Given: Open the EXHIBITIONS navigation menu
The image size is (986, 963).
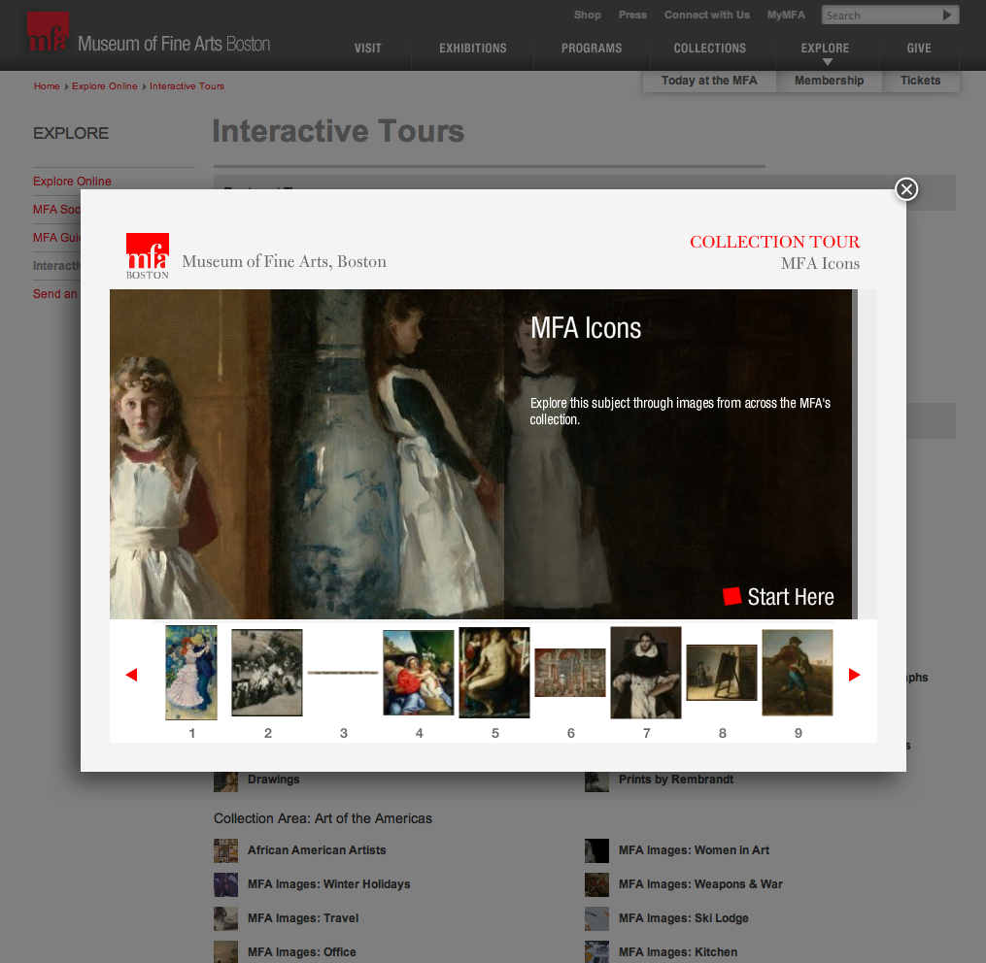Looking at the screenshot, I should [x=473, y=48].
